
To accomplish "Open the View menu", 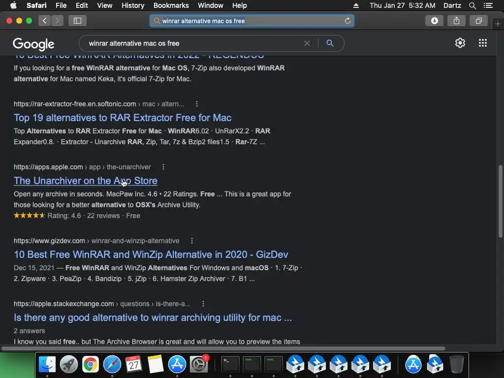I will point(105,5).
